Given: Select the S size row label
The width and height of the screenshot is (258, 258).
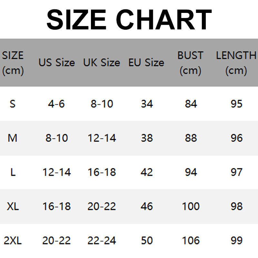Looking at the screenshot, I should (13, 104).
